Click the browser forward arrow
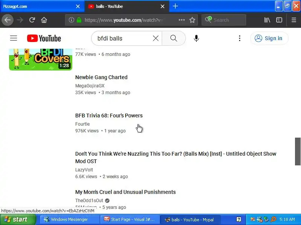The height and width of the screenshot is (225, 301). click(x=20, y=20)
